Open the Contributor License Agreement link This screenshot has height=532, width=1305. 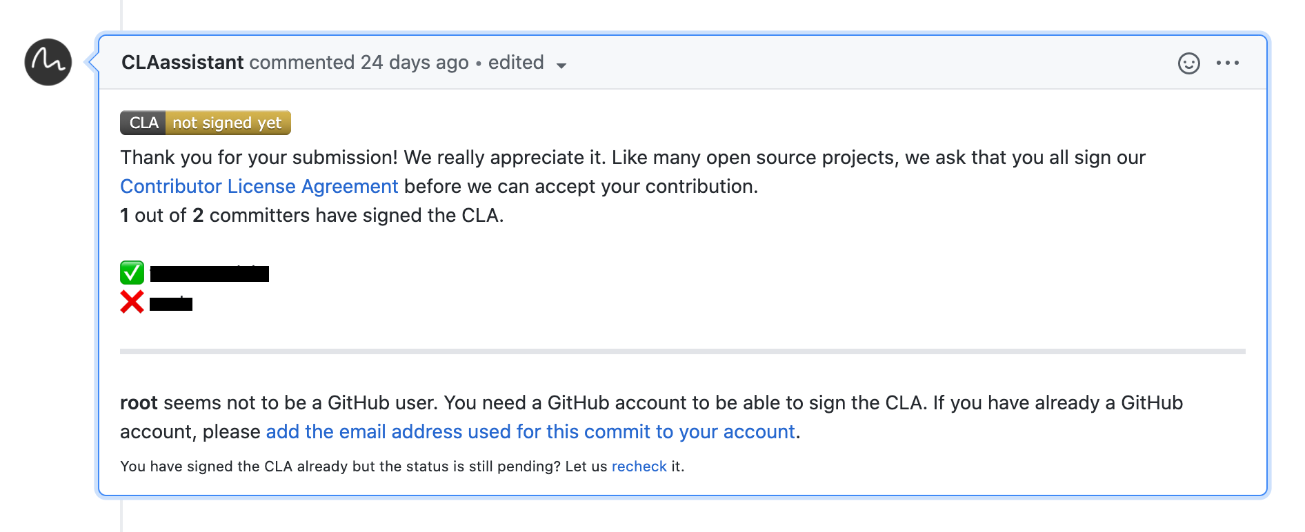click(259, 187)
